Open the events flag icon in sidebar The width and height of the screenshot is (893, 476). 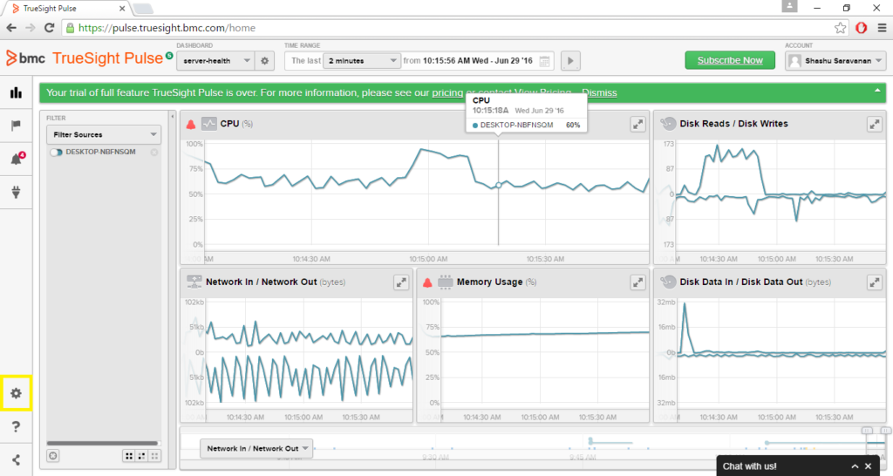tap(16, 126)
